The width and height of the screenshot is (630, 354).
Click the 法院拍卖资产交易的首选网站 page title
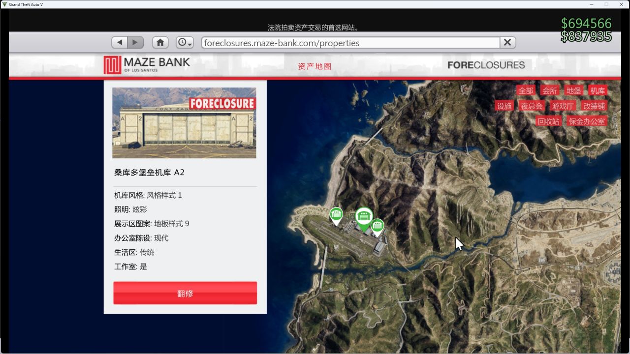[x=313, y=28]
